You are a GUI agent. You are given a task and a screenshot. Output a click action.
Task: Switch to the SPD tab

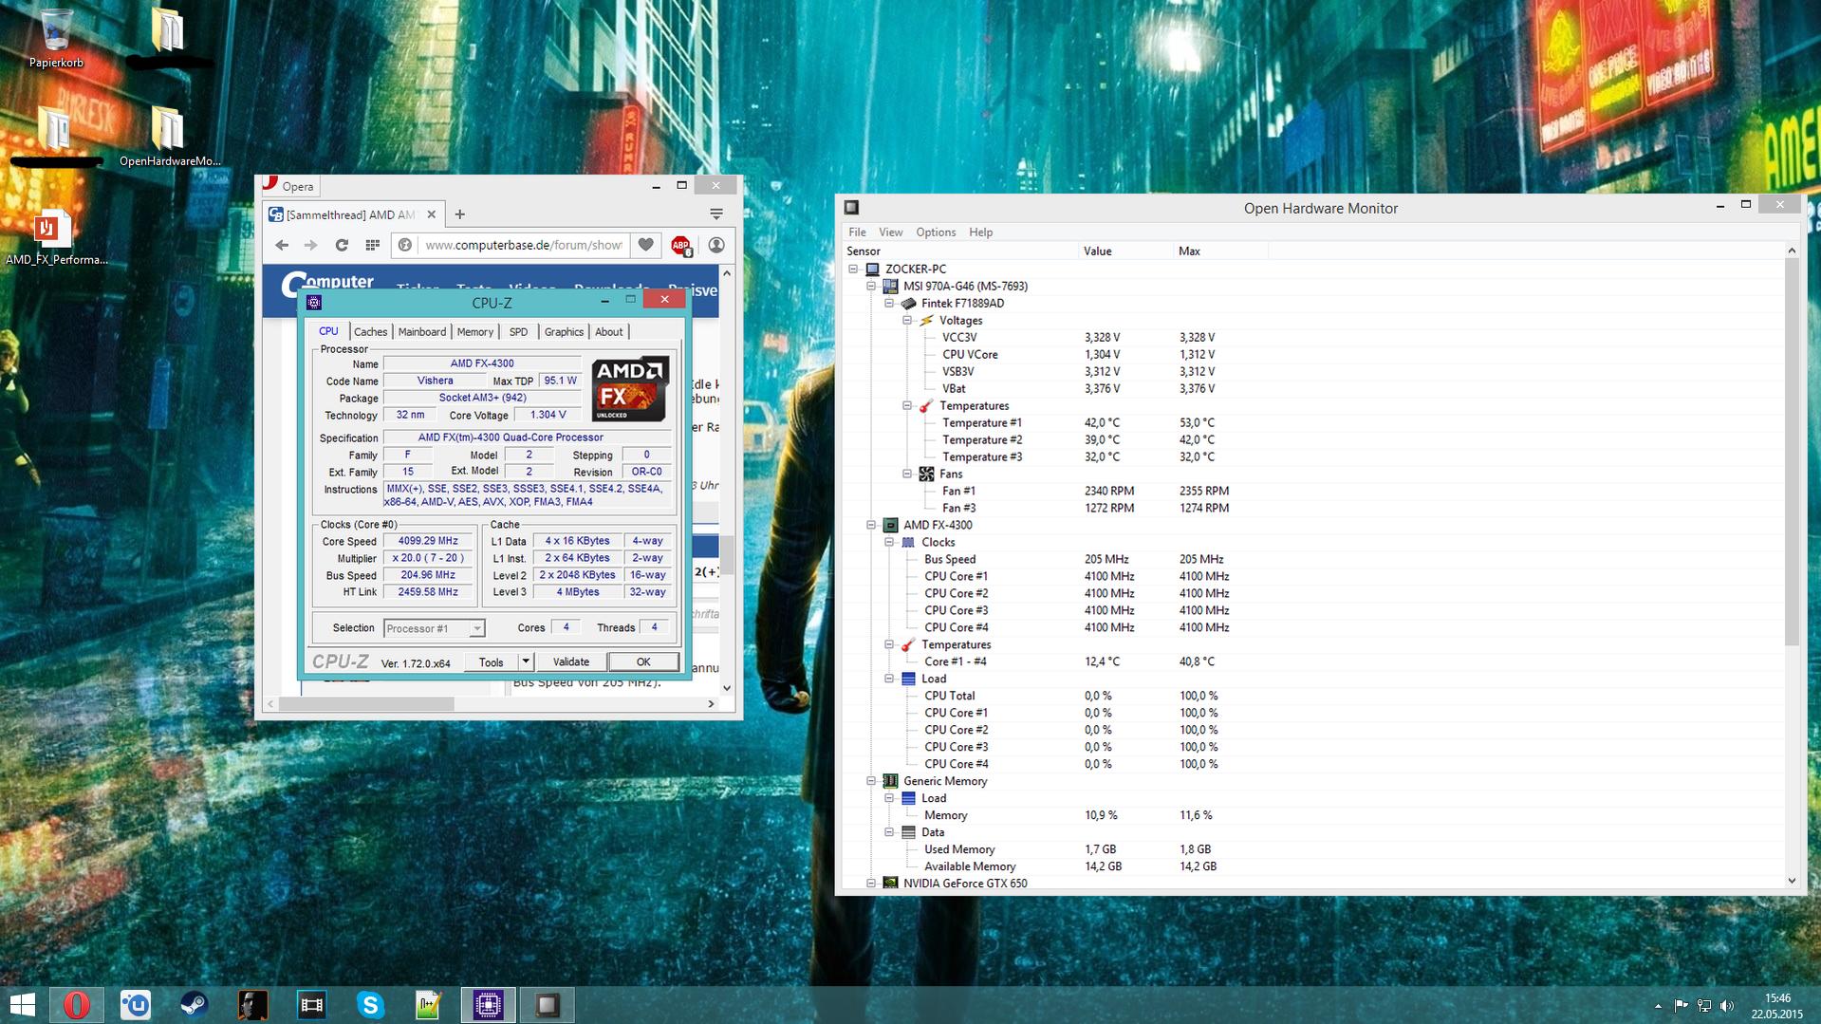coord(518,332)
